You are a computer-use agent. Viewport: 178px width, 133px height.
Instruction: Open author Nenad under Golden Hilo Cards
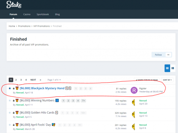[20, 117]
